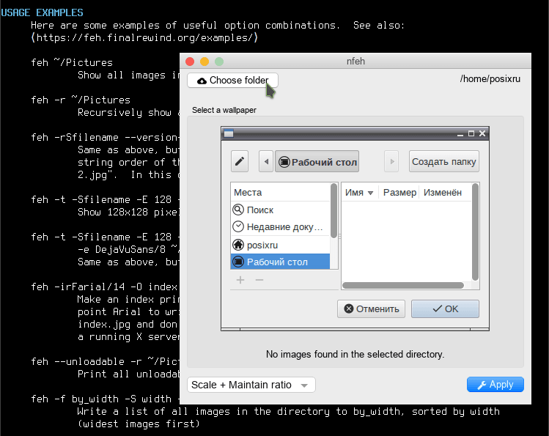
Task: Click the Choose folder button
Action: coord(232,81)
